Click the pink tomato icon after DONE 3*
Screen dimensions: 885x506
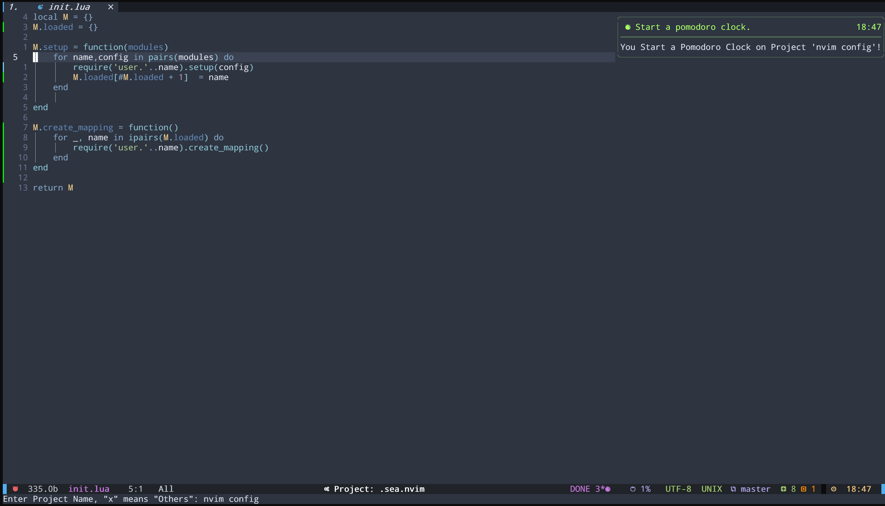point(608,489)
